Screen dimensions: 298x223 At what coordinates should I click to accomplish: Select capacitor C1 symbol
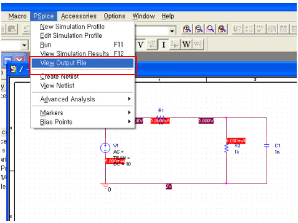pos(267,146)
